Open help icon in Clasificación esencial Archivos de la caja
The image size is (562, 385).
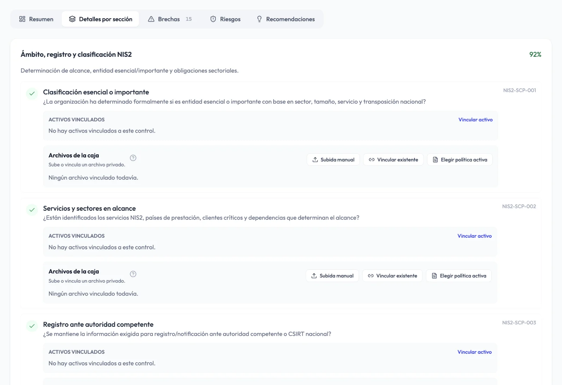pyautogui.click(x=133, y=158)
